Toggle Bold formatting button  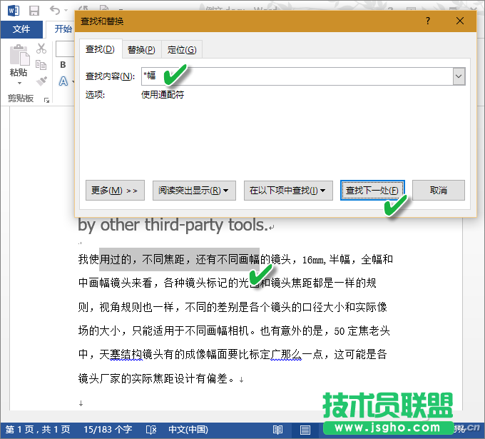click(x=63, y=65)
